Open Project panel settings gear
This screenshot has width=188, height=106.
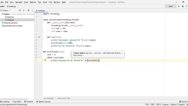click(28, 11)
